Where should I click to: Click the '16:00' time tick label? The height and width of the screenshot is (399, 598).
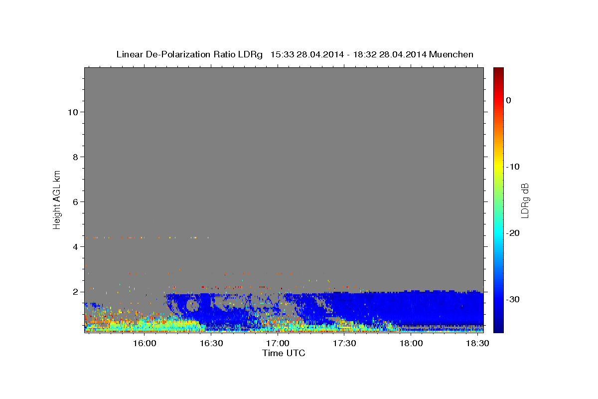coord(145,344)
